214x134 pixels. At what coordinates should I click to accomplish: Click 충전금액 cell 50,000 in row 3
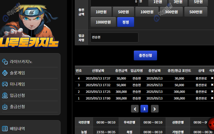[x=121, y=85]
